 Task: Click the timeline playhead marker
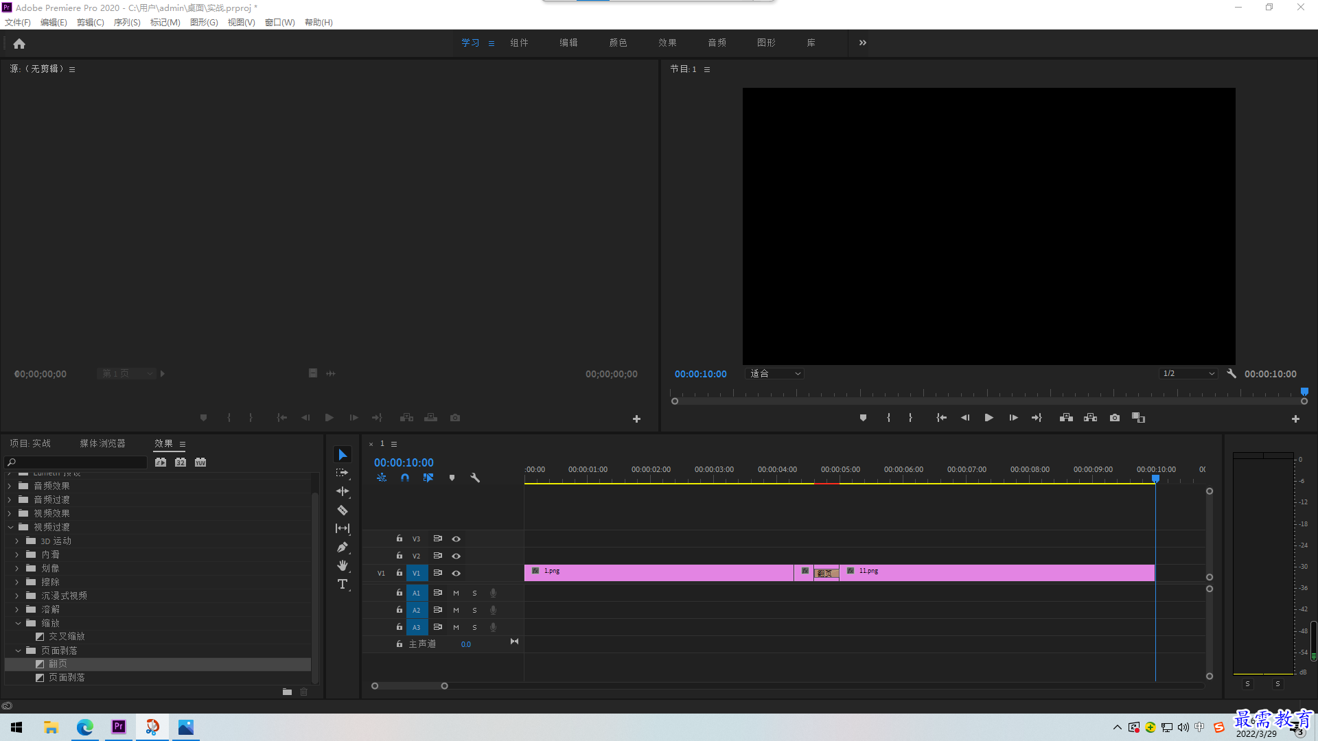[x=1155, y=478]
